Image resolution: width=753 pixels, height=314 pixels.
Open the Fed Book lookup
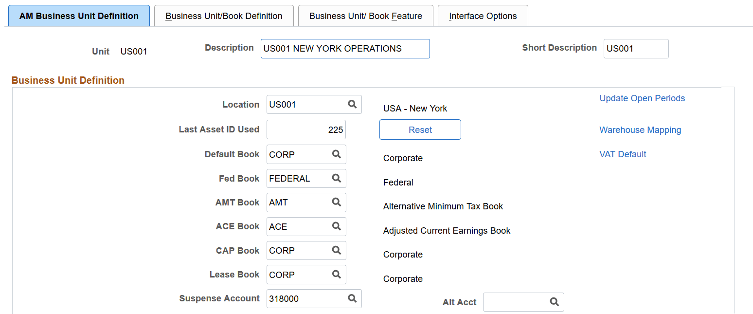click(337, 178)
